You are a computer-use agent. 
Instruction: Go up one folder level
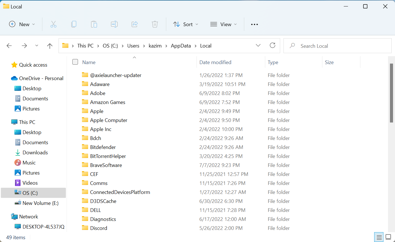tap(50, 46)
